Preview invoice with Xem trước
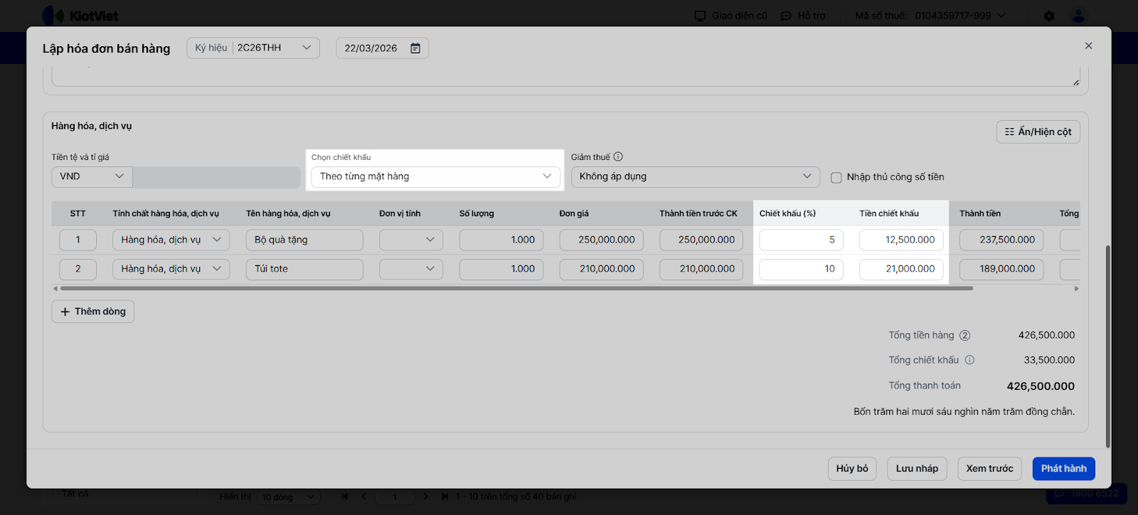1138x515 pixels. pyautogui.click(x=989, y=469)
